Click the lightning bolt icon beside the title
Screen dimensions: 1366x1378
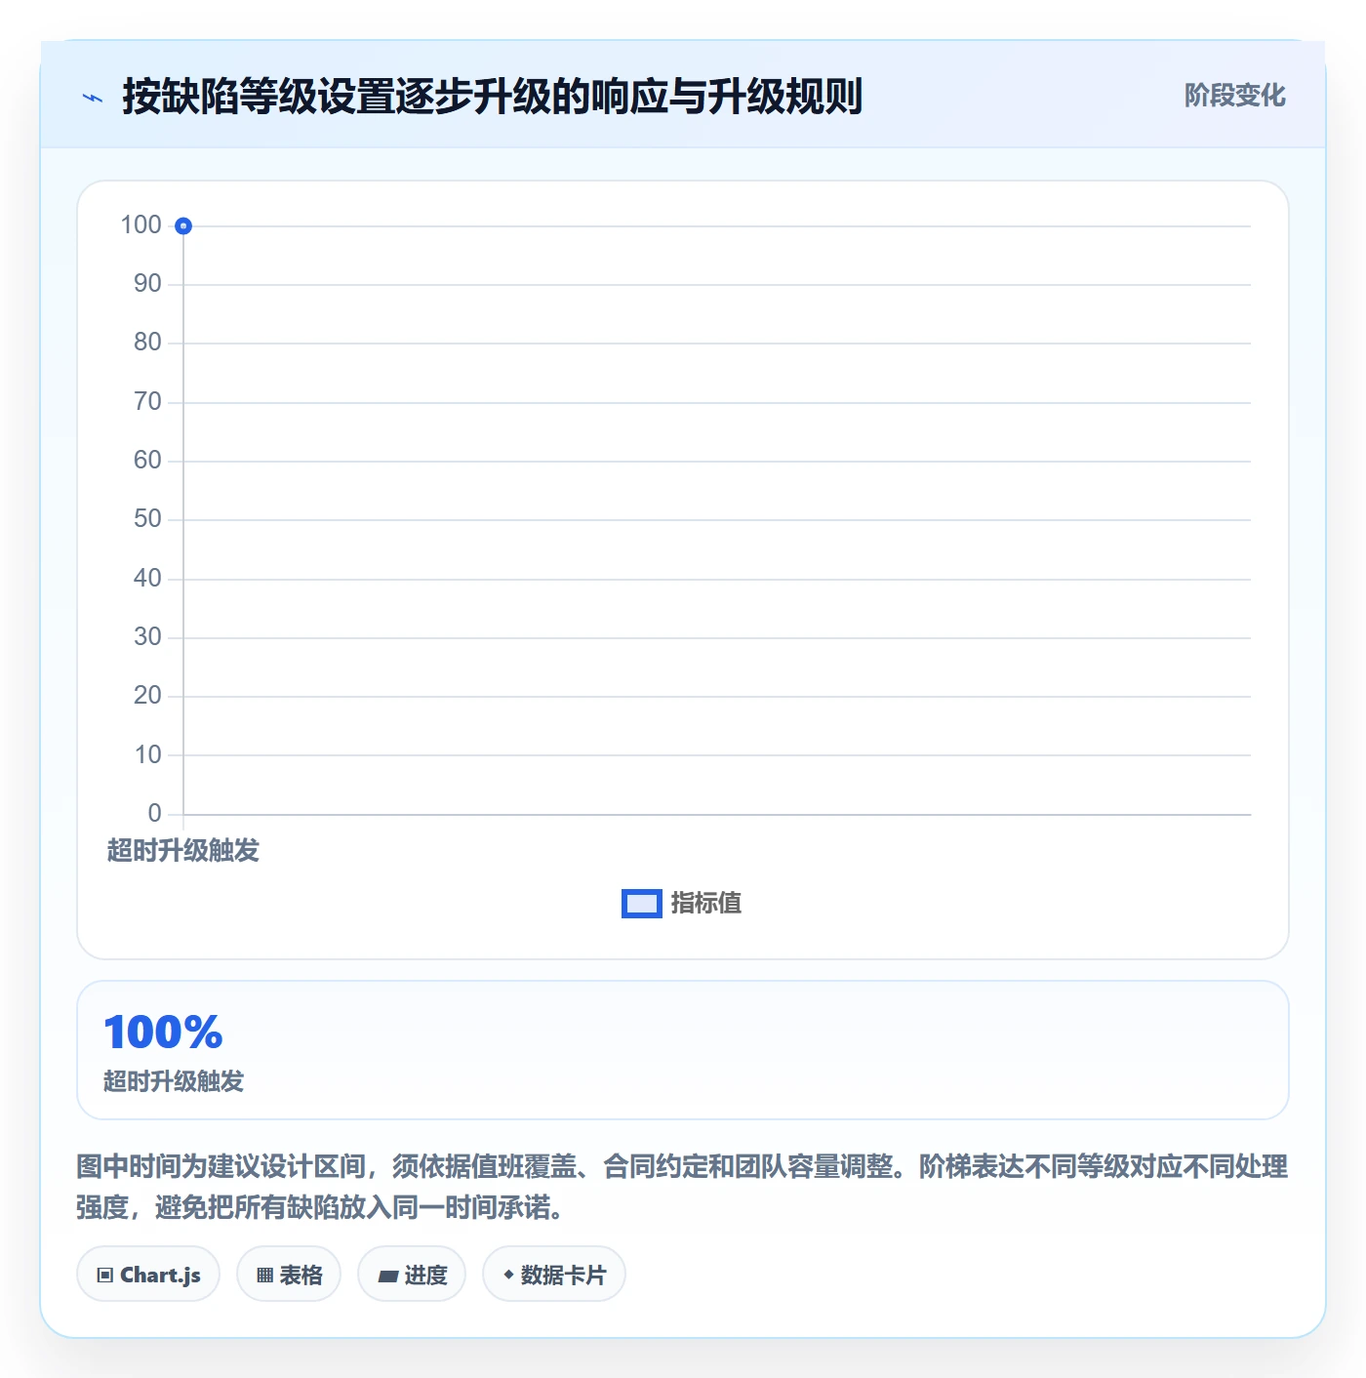click(x=93, y=98)
